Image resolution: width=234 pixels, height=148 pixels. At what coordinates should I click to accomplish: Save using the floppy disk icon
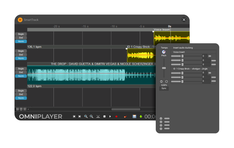click(134, 116)
